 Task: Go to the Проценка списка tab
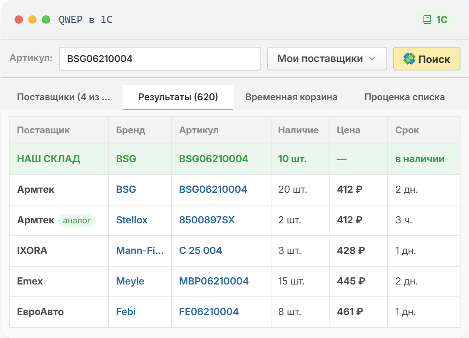(404, 97)
